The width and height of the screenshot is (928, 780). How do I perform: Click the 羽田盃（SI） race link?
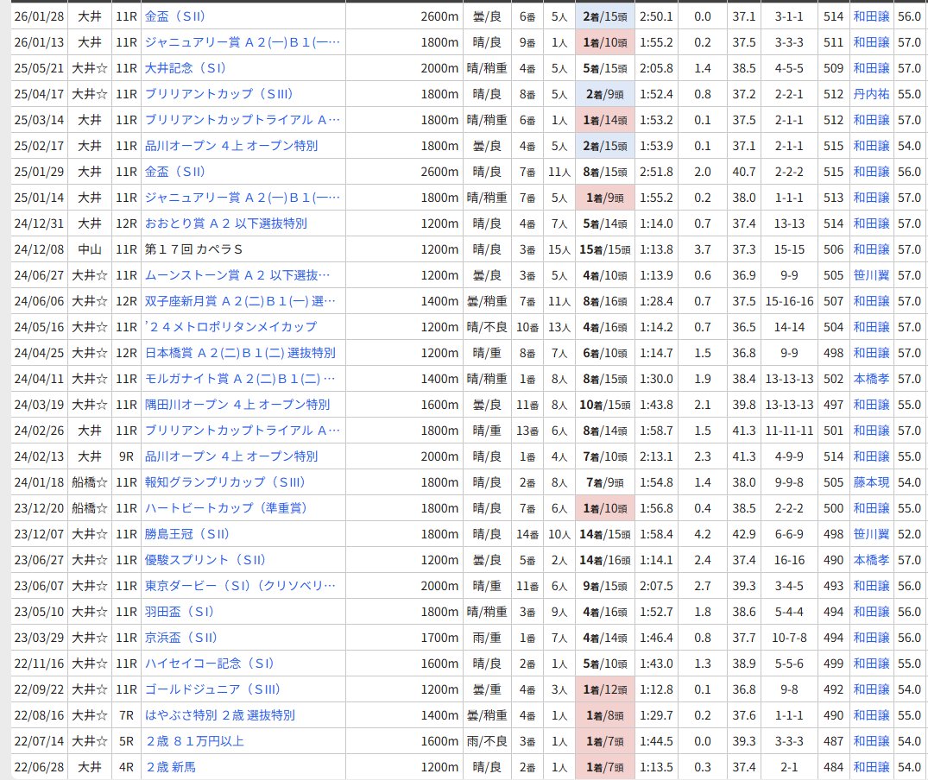tap(180, 612)
